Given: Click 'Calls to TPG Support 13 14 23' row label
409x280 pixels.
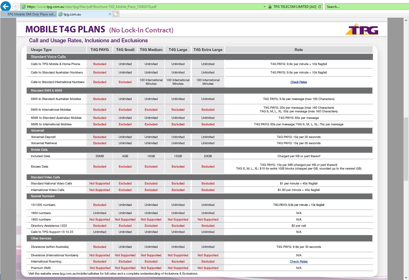Looking at the screenshot, I should [x=52, y=232].
